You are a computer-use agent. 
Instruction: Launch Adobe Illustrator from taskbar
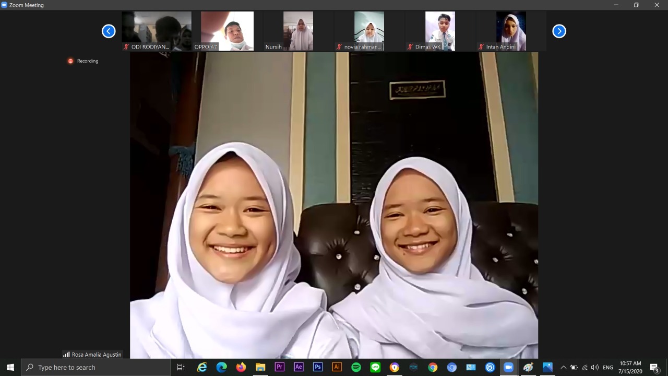click(337, 367)
